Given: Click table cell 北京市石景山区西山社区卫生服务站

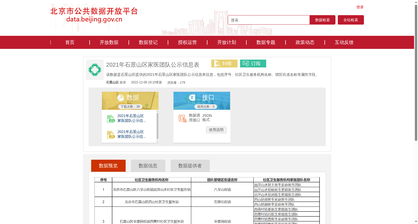Looking at the screenshot, I should tap(152, 202).
